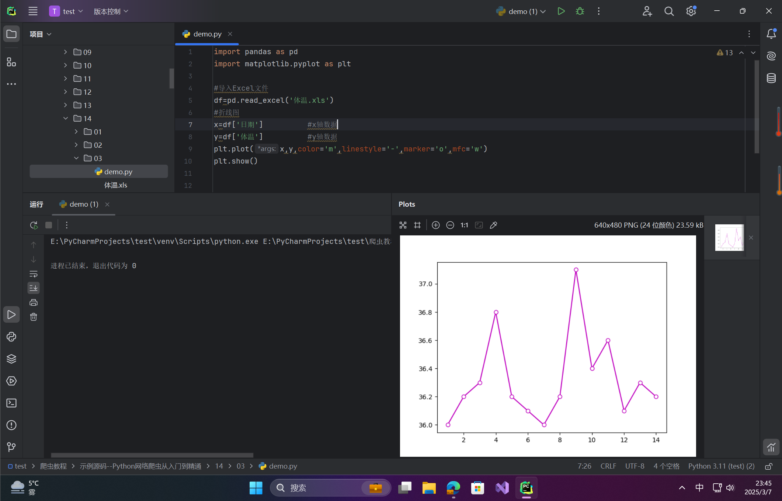Collapse the 14 folder
Viewport: 782px width, 501px height.
coord(66,119)
